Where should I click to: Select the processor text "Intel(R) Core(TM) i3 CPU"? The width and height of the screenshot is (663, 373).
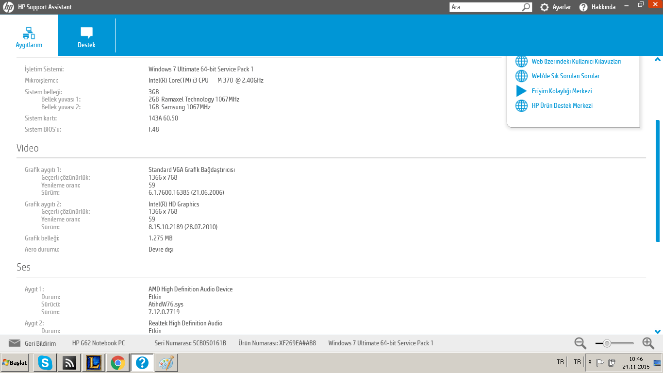(179, 81)
